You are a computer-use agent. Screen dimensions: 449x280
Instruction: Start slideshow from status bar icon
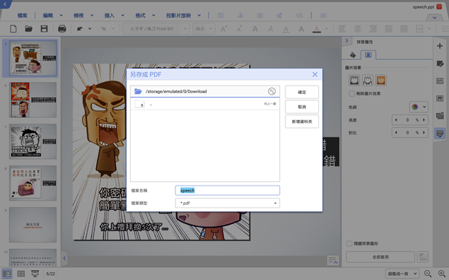click(x=35, y=274)
